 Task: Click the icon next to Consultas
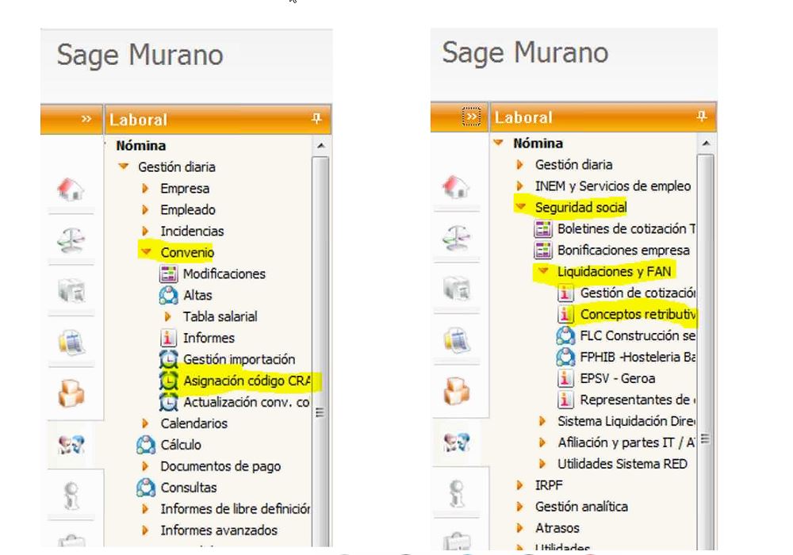tap(146, 488)
